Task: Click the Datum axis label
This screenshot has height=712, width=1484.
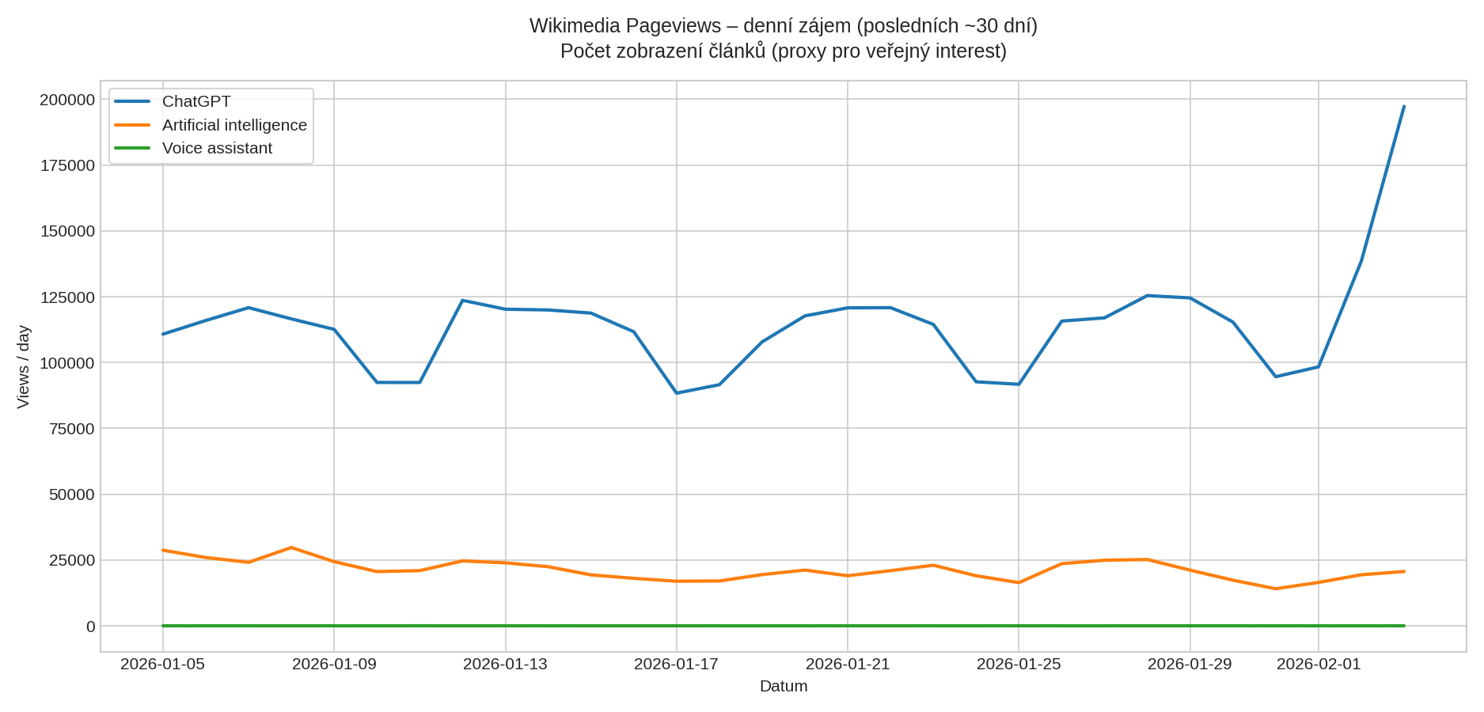Action: click(783, 687)
